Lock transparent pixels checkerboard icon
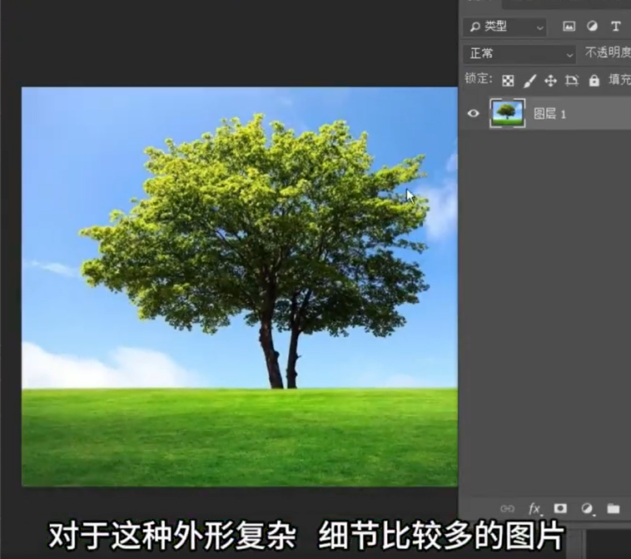 pos(508,81)
